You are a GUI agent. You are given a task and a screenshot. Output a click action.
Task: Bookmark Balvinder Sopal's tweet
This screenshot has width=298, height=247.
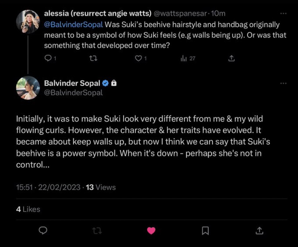click(205, 230)
